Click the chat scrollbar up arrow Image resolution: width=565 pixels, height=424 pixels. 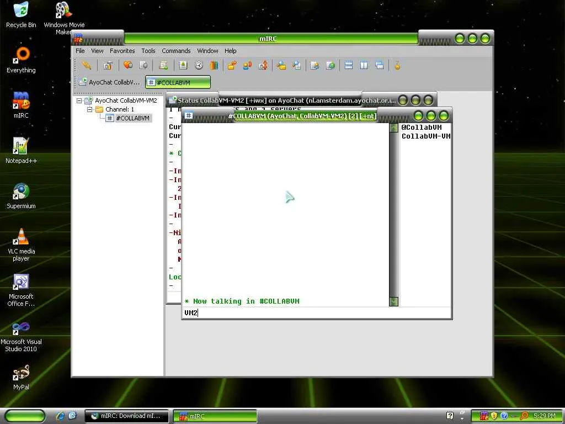click(x=393, y=128)
